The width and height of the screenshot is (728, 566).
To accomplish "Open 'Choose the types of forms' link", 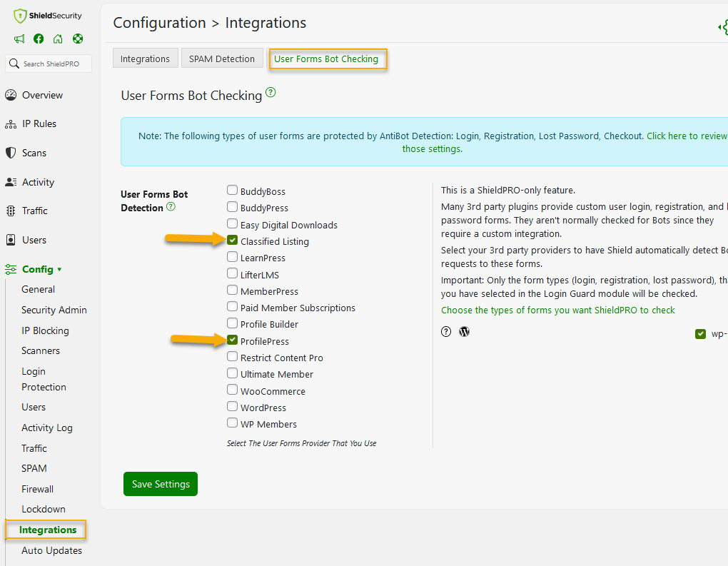I will point(557,310).
